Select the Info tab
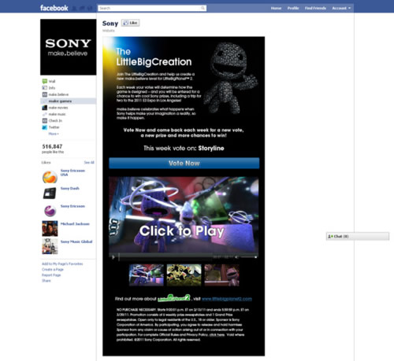This screenshot has height=361, width=394. click(x=69, y=88)
